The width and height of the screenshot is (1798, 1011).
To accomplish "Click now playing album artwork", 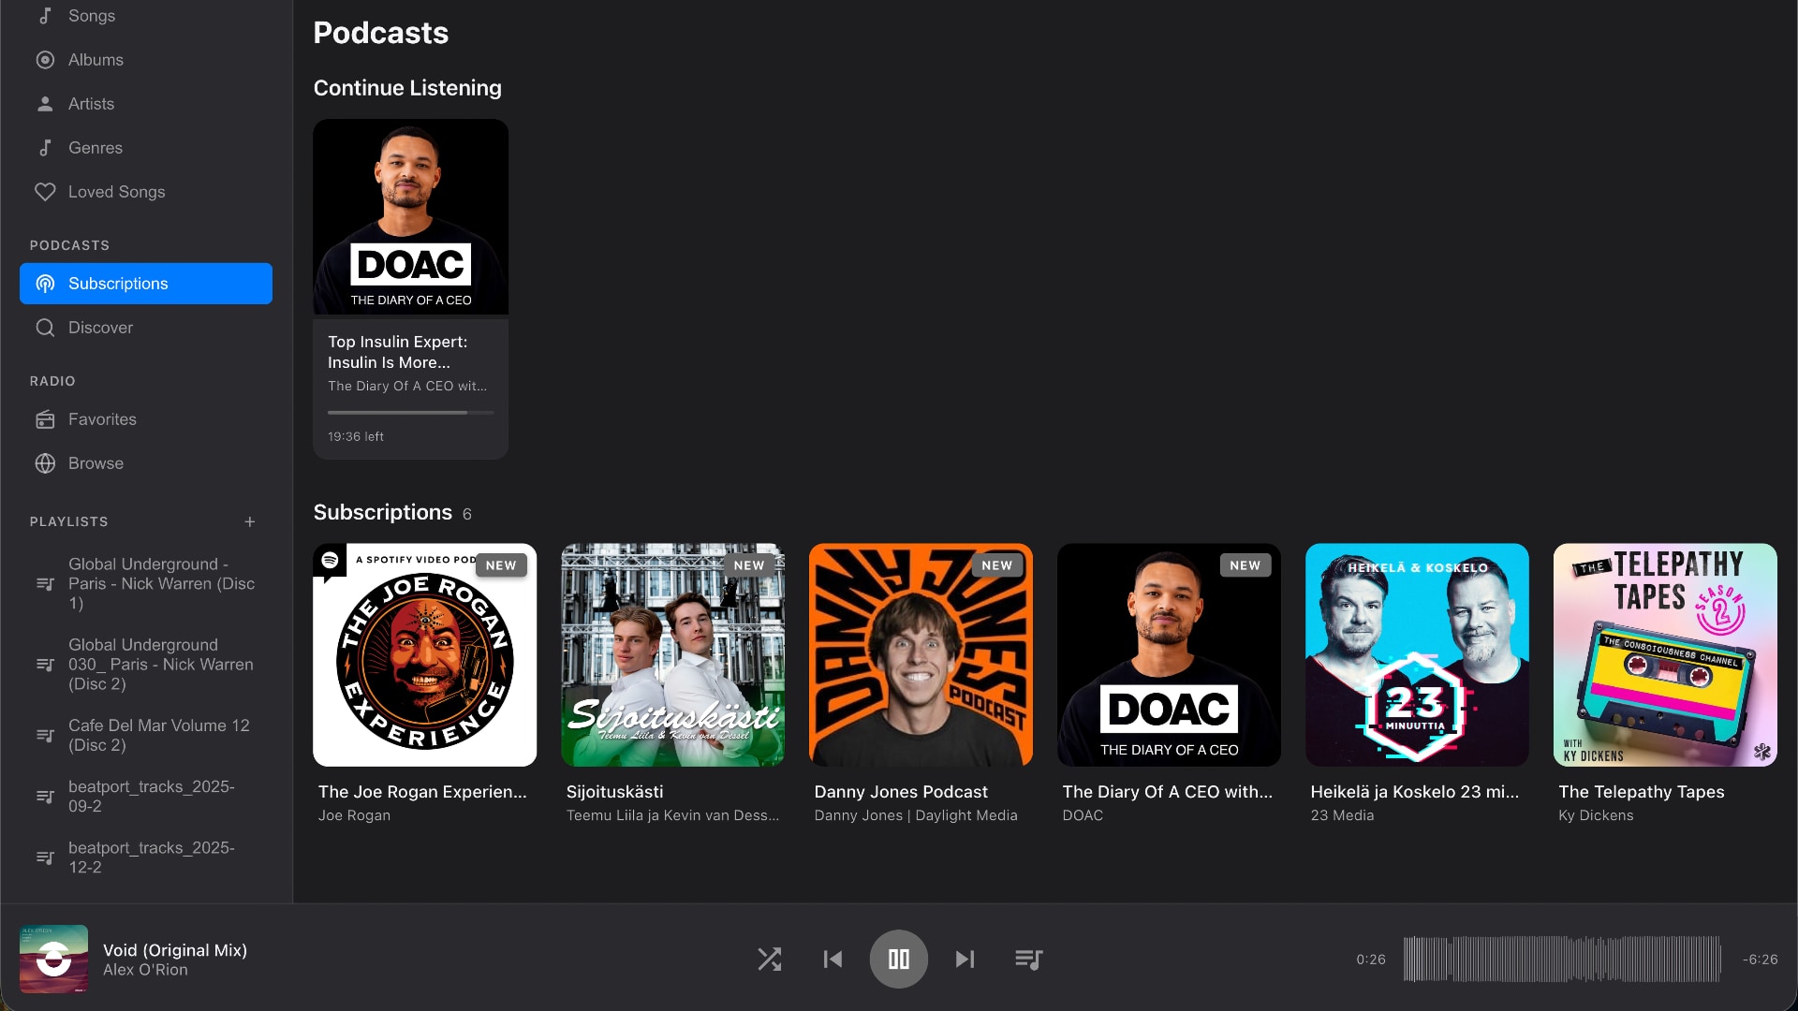I will pos(53,959).
